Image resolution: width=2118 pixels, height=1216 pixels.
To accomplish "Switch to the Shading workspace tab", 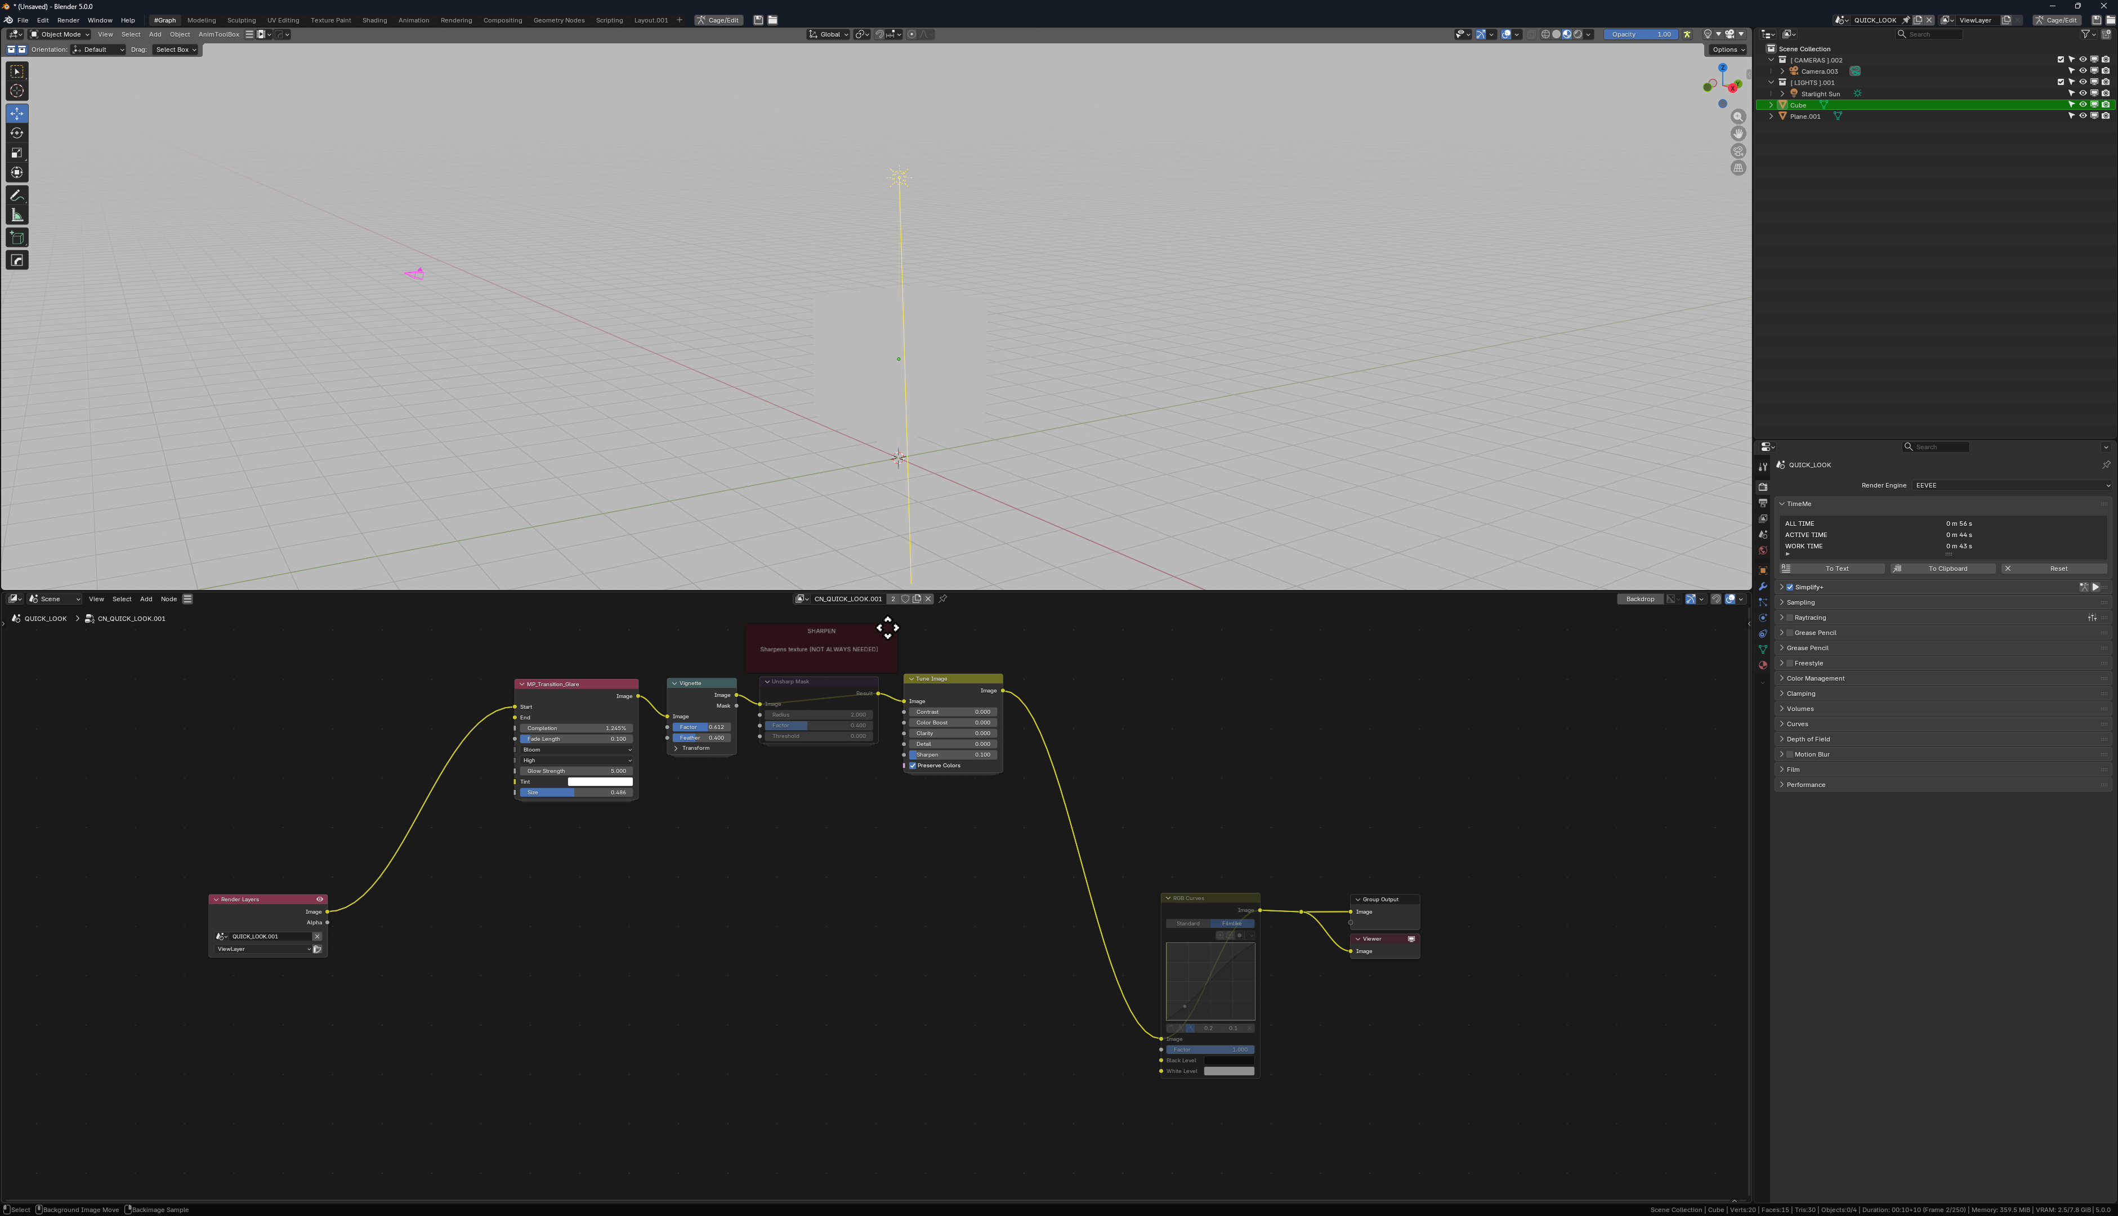I will coord(374,20).
